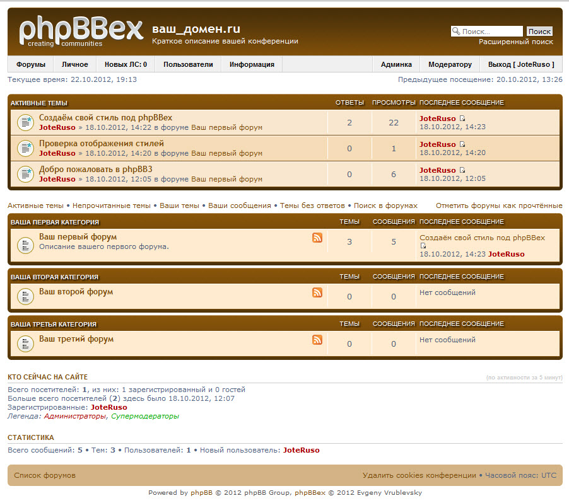The height and width of the screenshot is (503, 569).
Task: Go to last post icon in Добро пожаловать row
Action: pos(462,170)
